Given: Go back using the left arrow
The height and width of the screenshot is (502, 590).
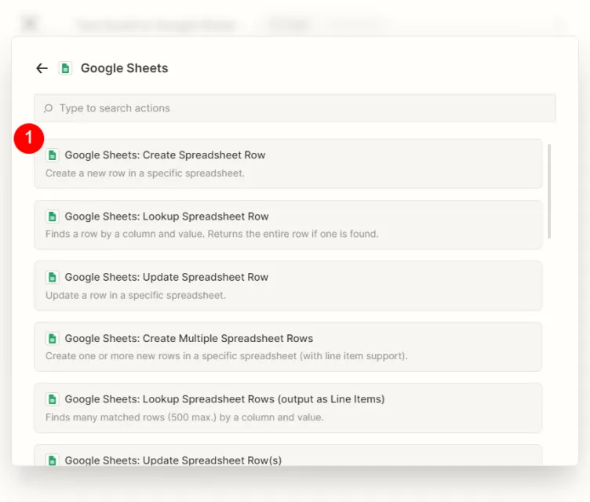Looking at the screenshot, I should pos(42,68).
